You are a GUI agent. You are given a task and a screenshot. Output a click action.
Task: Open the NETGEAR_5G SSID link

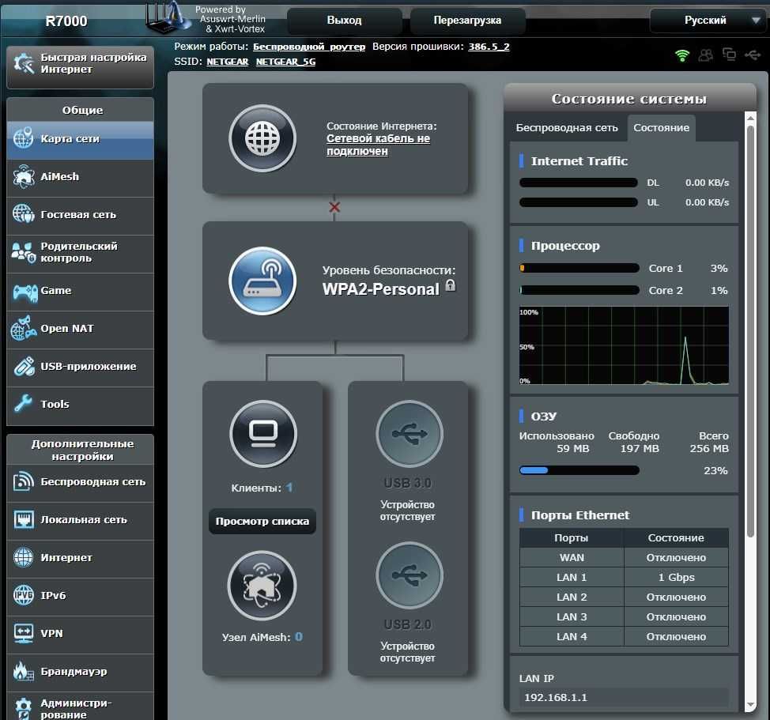[286, 62]
